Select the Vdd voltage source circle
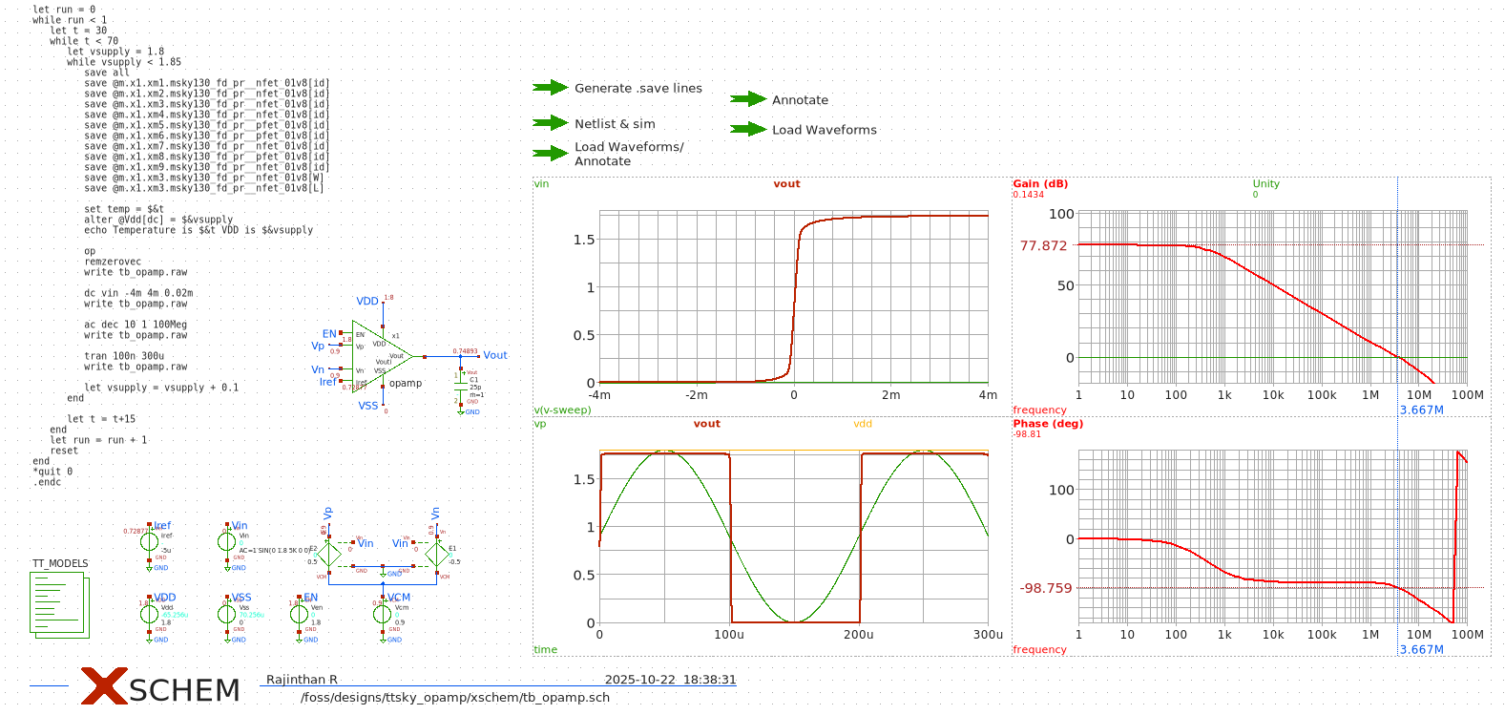The width and height of the screenshot is (1505, 715). pos(150,614)
